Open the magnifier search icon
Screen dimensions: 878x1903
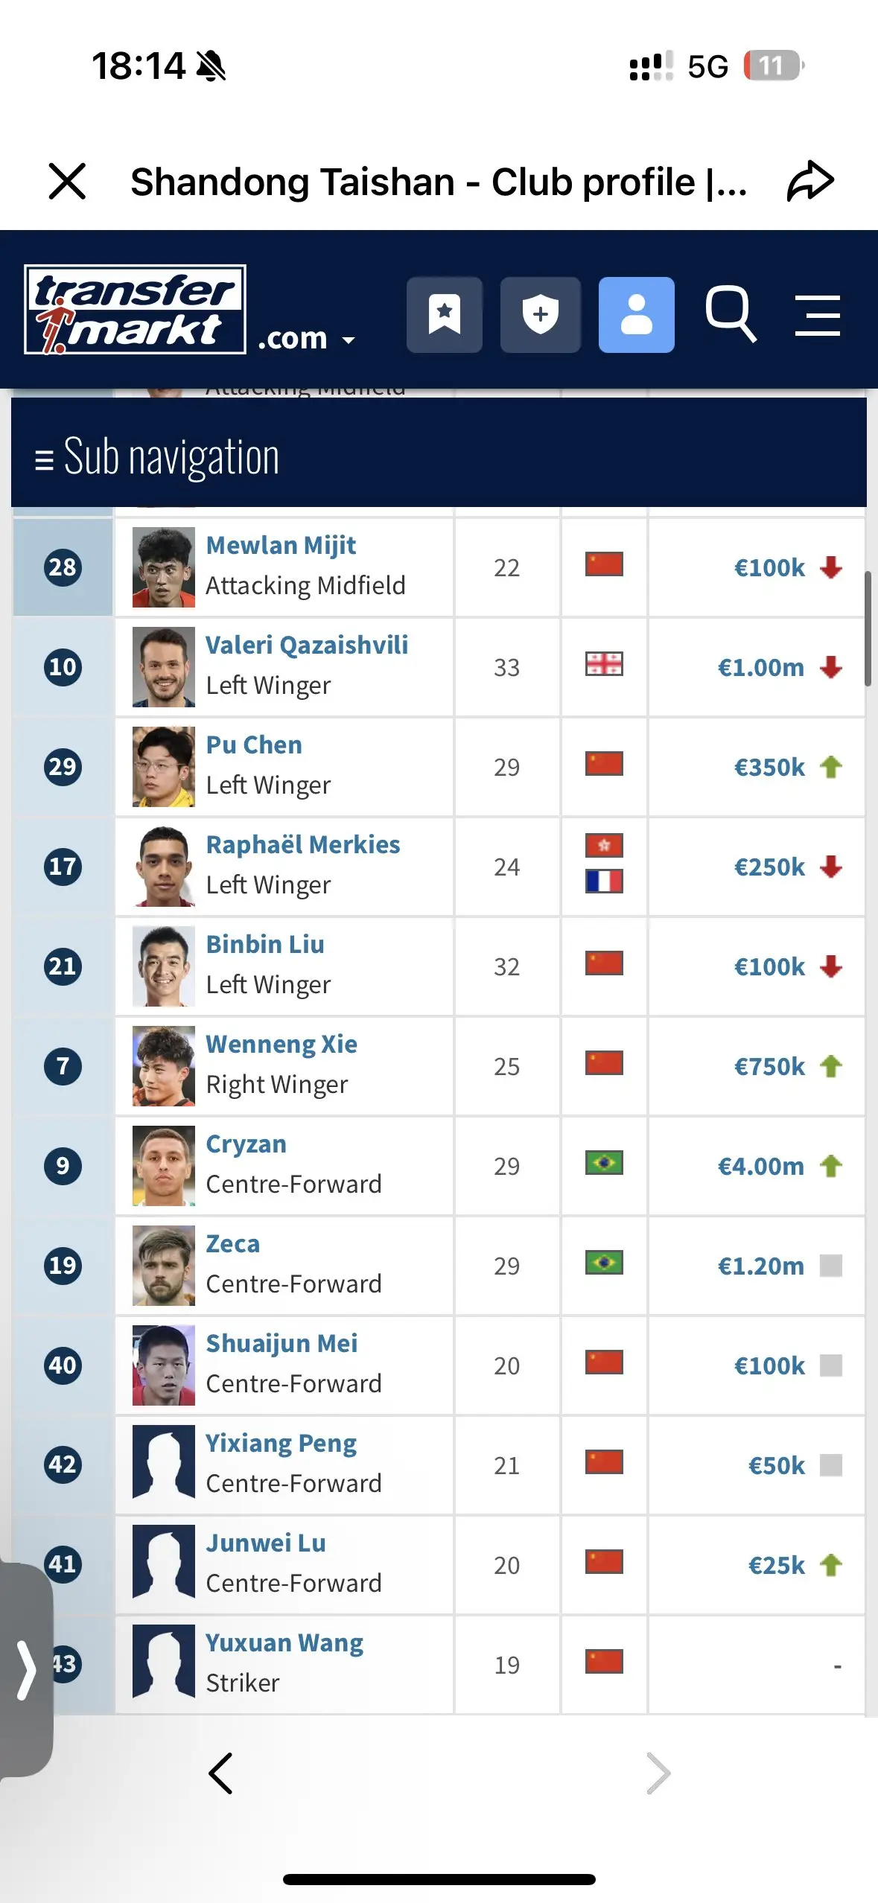point(731,314)
